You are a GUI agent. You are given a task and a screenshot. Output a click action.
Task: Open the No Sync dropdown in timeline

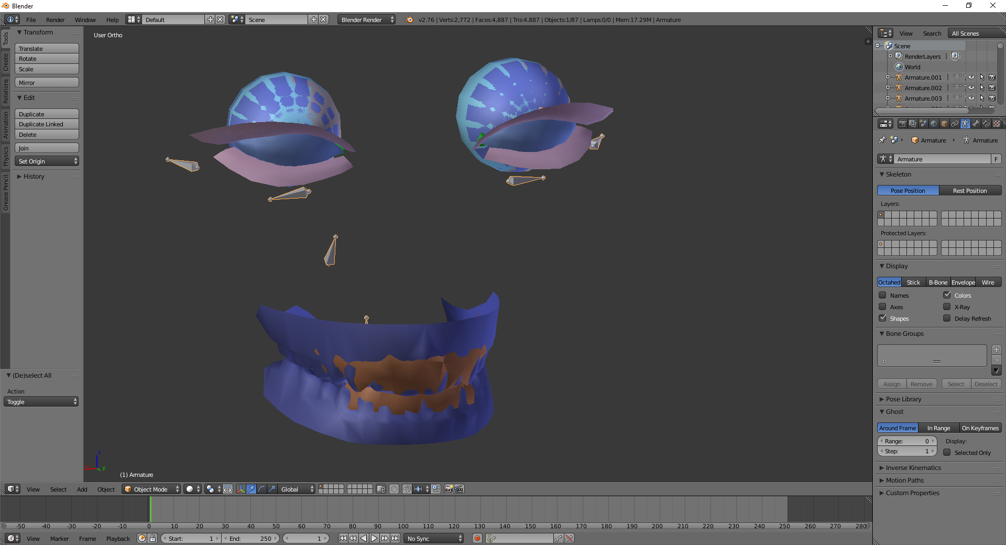[x=433, y=538]
